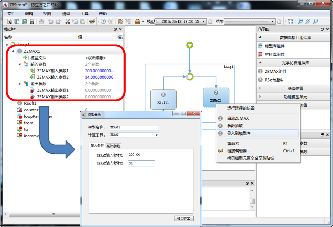Open the 视图 menu
Image resolution: width=333 pixels, height=227 pixels.
pos(47,14)
